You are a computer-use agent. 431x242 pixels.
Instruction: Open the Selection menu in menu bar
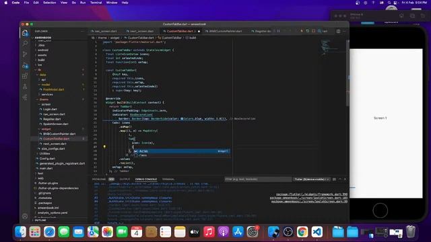pos(49,3)
